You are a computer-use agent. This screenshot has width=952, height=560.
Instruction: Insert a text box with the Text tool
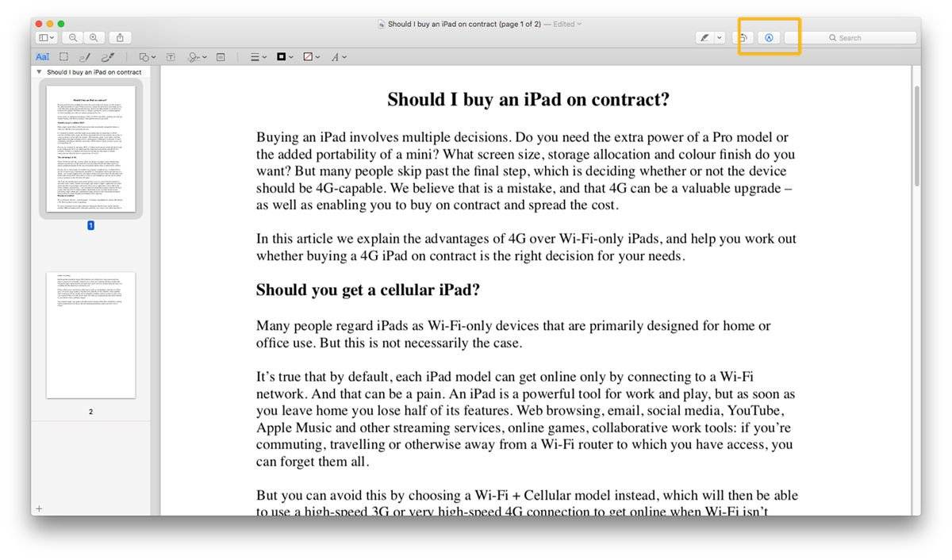coord(171,57)
